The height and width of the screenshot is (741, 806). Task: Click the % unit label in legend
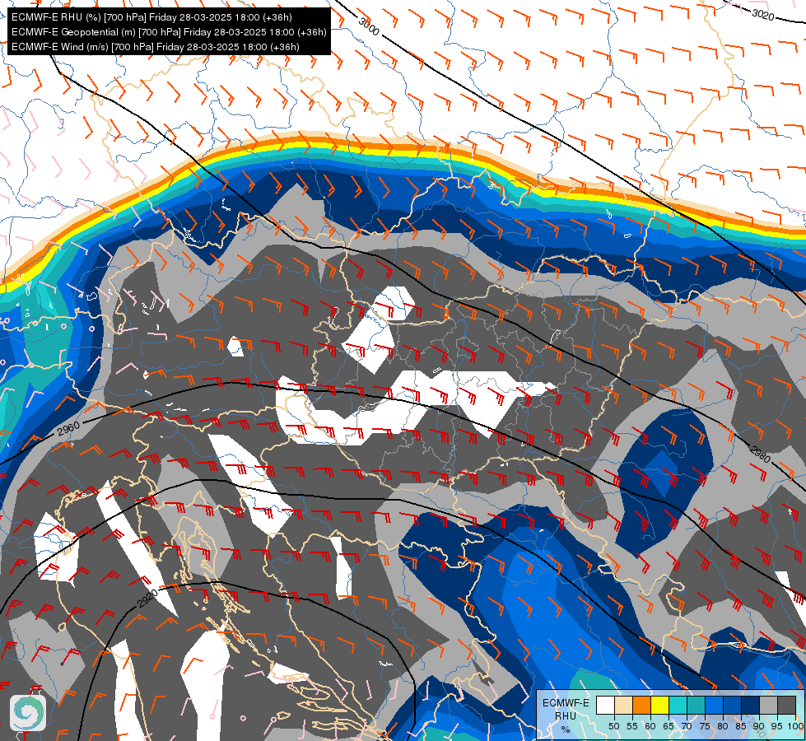566,729
